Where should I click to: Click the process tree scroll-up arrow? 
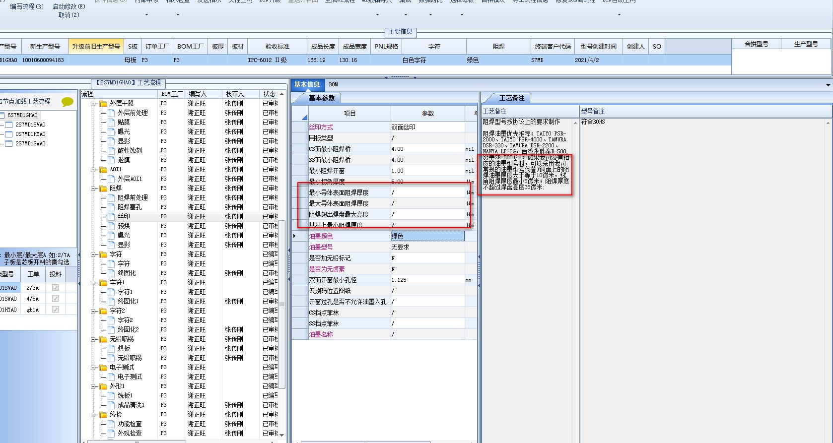(x=281, y=94)
